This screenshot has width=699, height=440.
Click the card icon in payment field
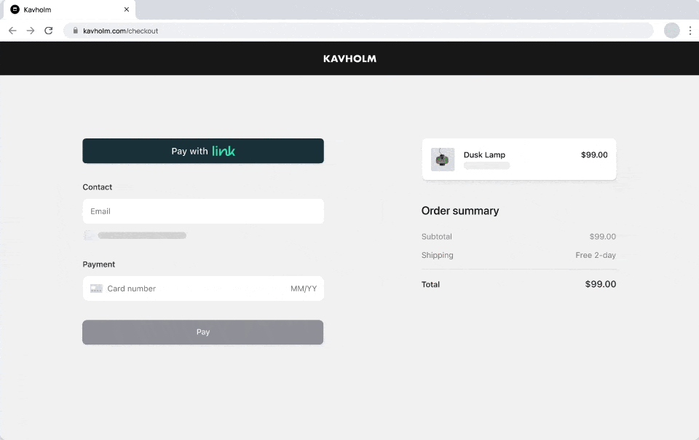click(x=96, y=288)
